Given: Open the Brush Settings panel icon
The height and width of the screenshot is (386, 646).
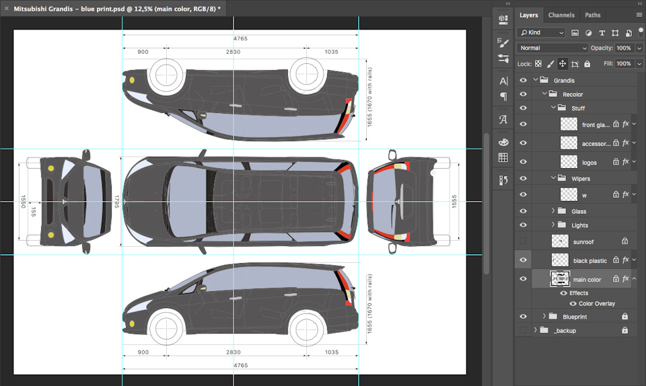Looking at the screenshot, I should (503, 43).
